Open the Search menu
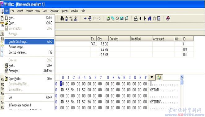This screenshot has height=117, width=205. (20, 11)
